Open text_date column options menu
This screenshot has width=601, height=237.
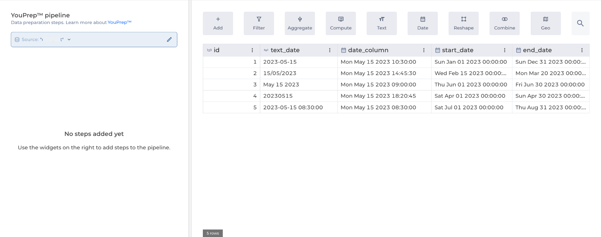pos(330,50)
